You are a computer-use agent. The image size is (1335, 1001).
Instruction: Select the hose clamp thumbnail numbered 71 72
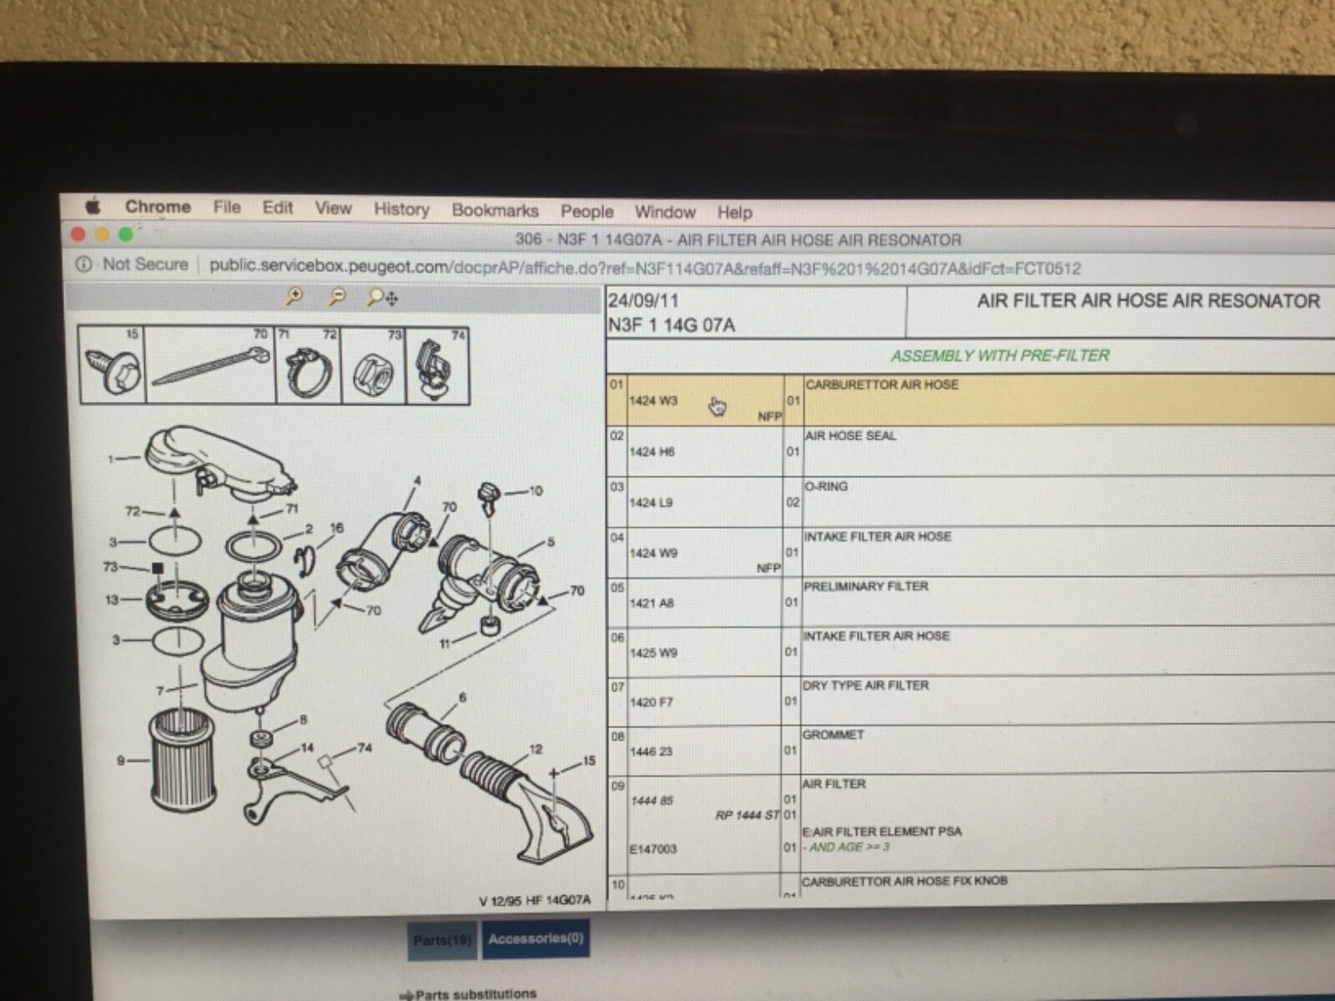click(308, 365)
